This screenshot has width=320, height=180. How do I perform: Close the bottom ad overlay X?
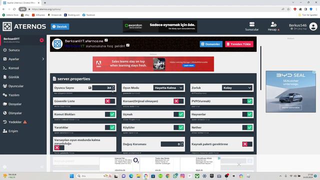click(239, 164)
